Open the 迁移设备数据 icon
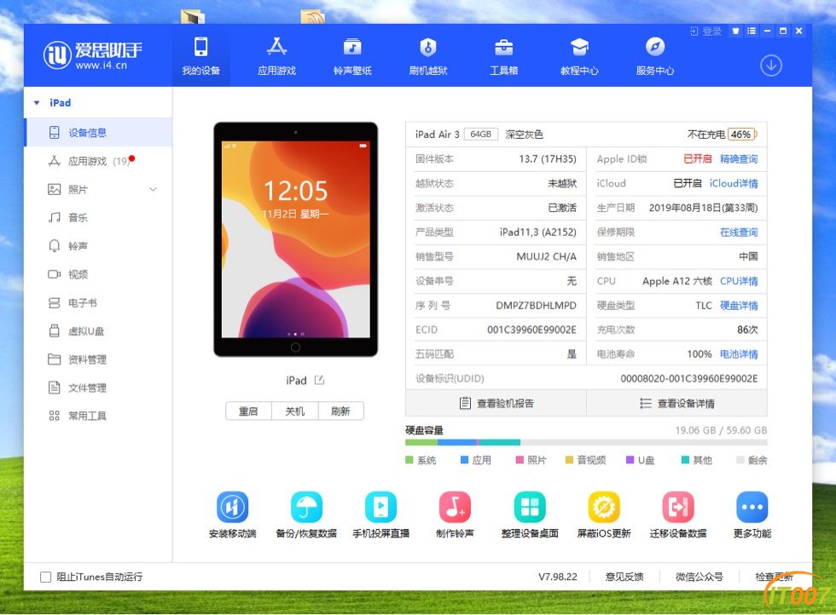This screenshot has width=836, height=615. click(x=677, y=507)
